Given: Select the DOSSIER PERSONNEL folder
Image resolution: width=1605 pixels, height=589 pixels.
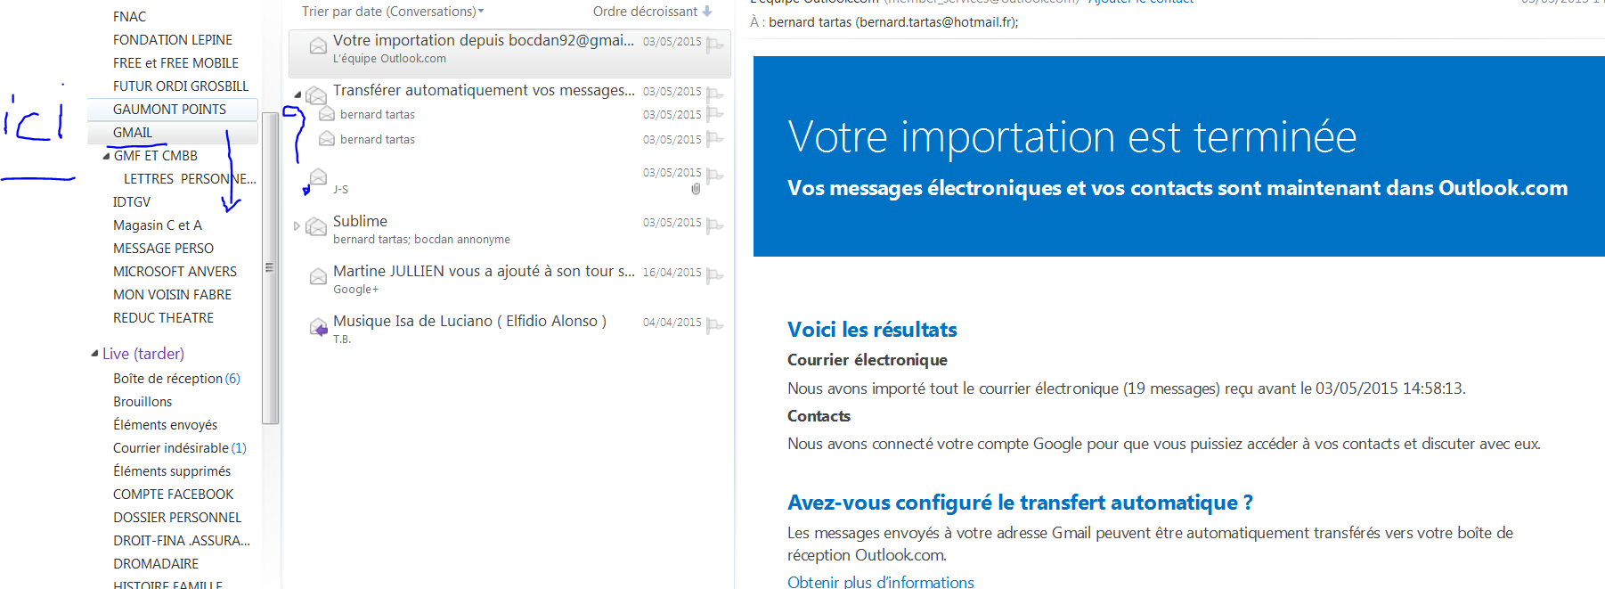Looking at the screenshot, I should (x=177, y=518).
